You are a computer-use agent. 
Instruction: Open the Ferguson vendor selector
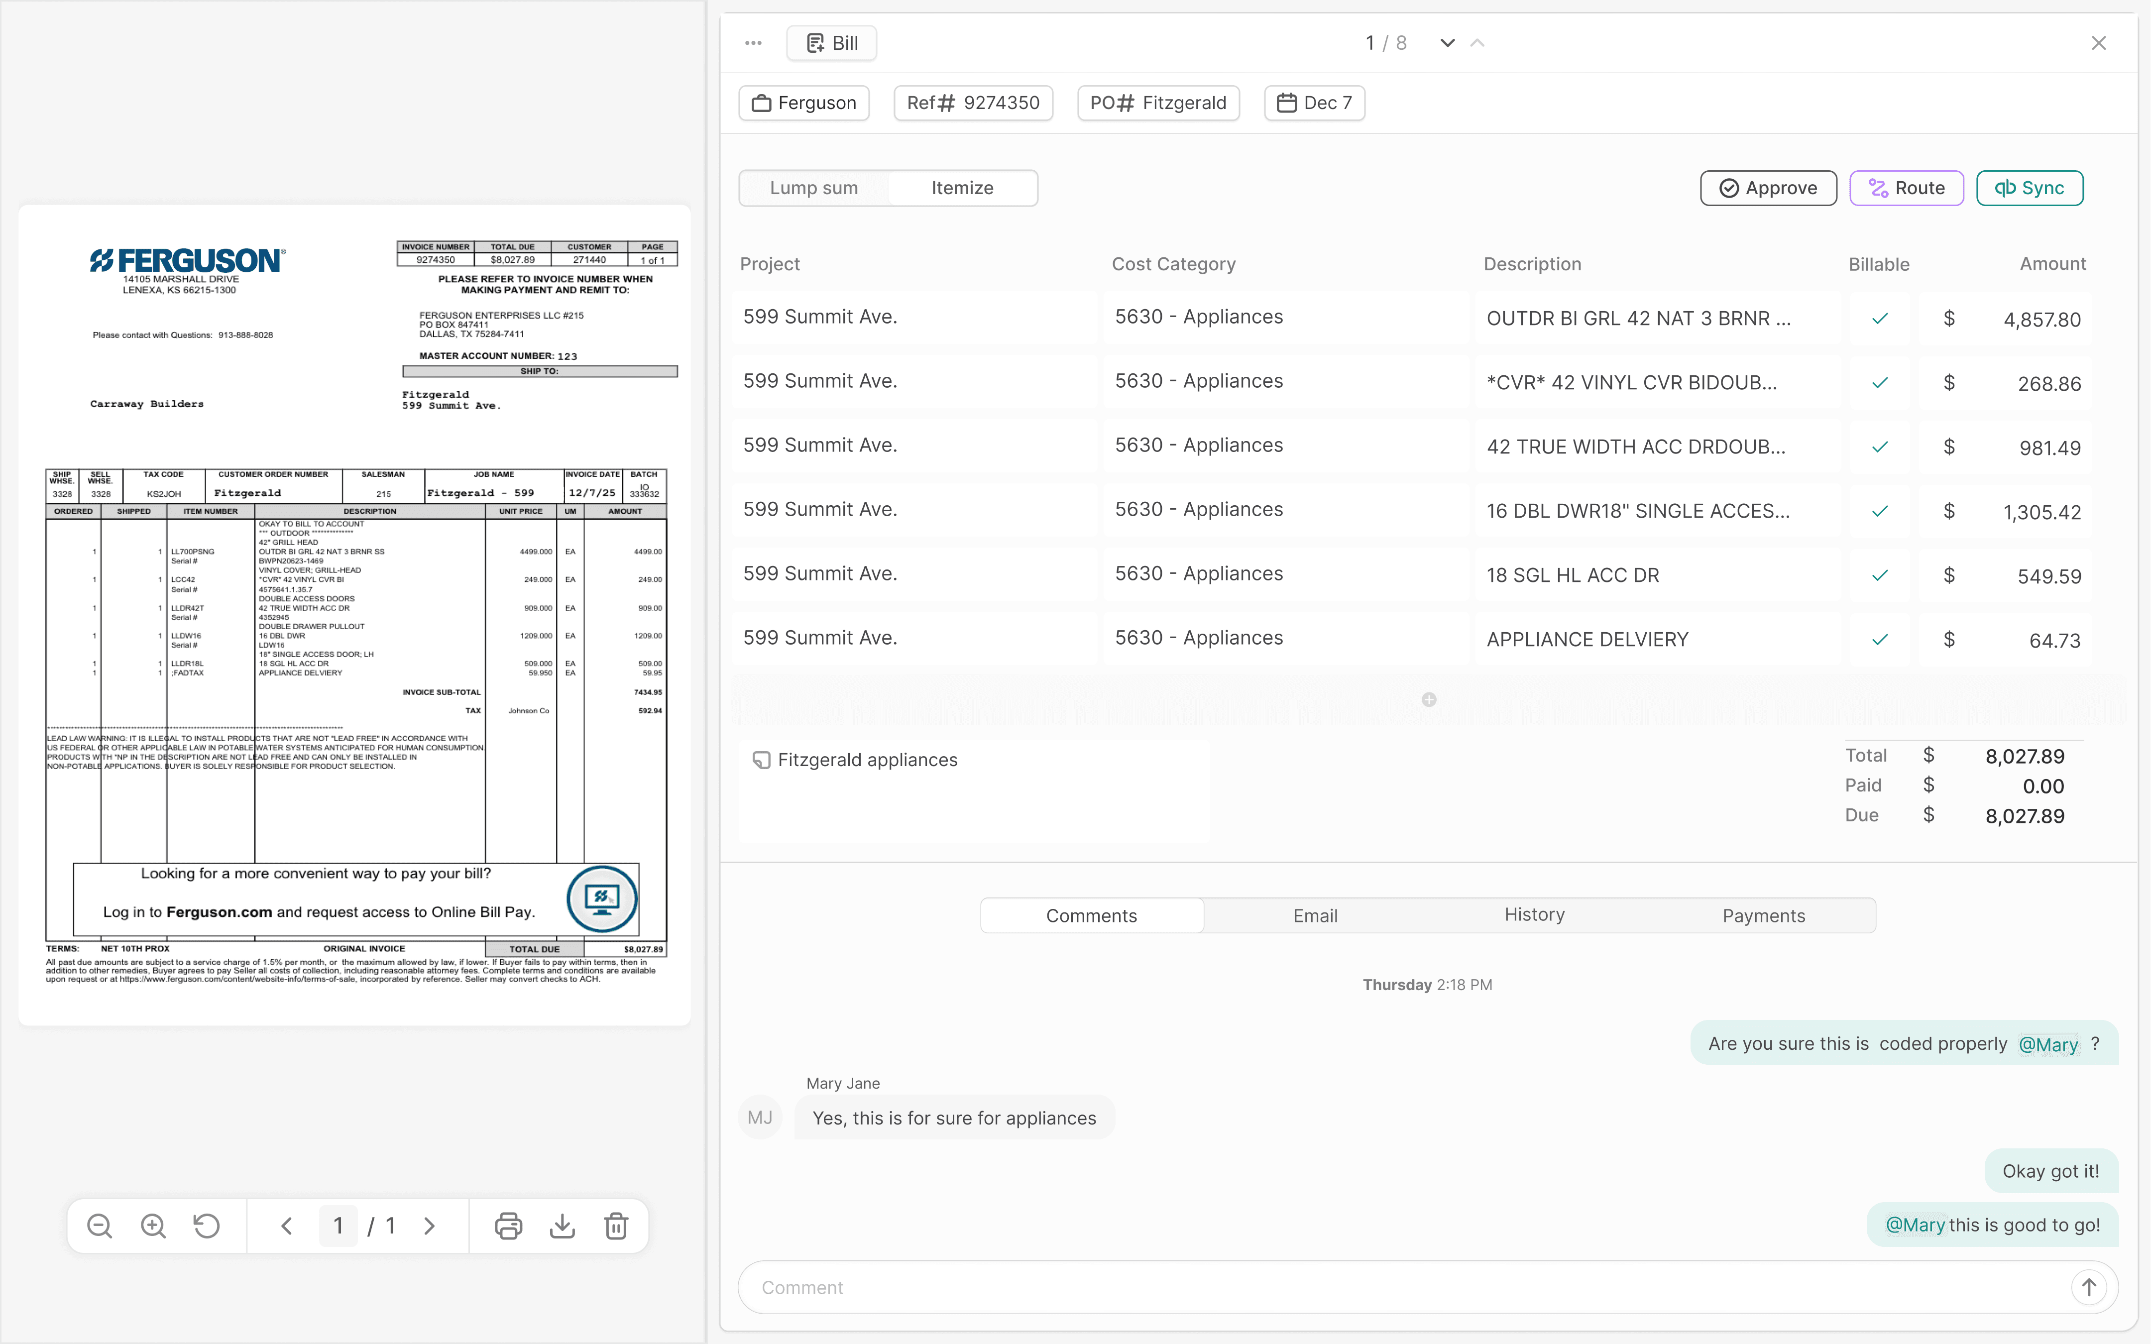(x=803, y=103)
